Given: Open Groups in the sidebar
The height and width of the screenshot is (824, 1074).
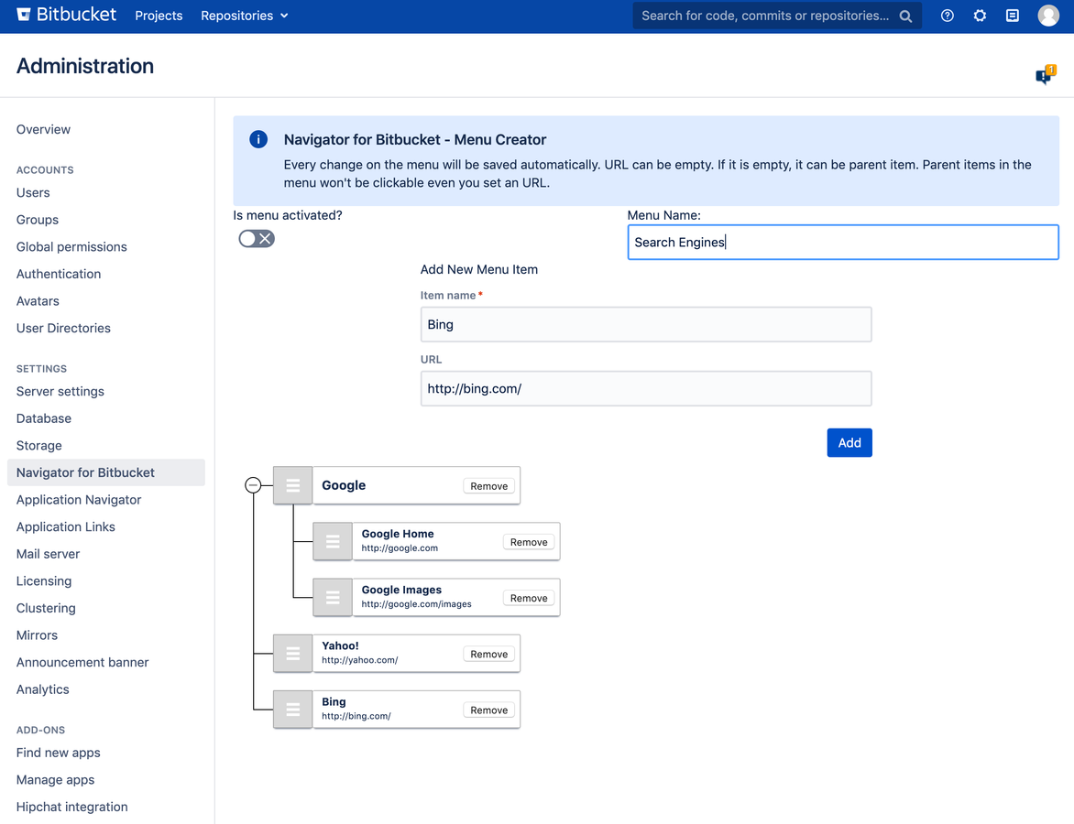Looking at the screenshot, I should pyautogui.click(x=38, y=220).
